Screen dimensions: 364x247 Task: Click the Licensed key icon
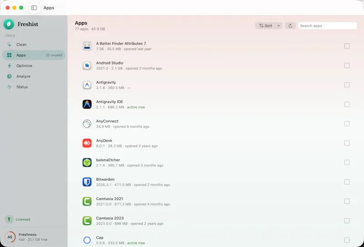click(9, 219)
